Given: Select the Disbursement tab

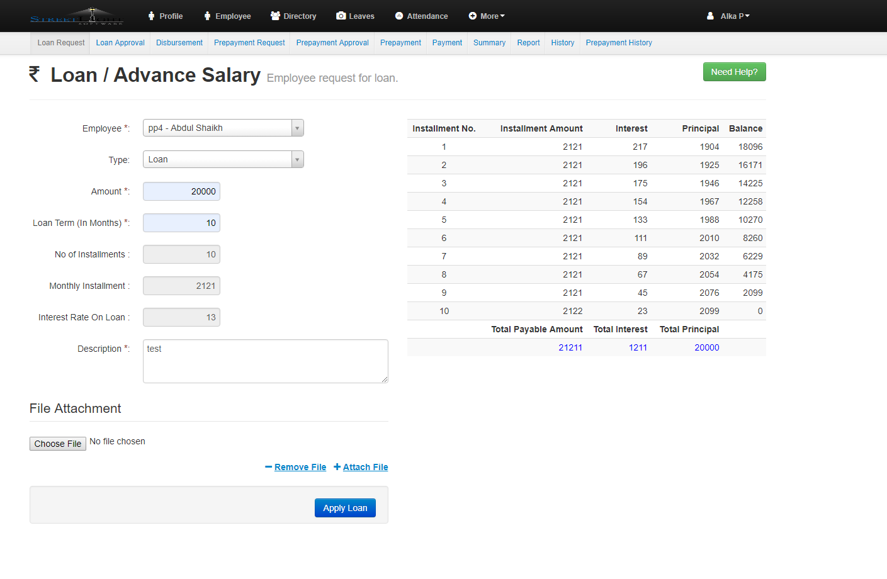Looking at the screenshot, I should click(x=179, y=43).
